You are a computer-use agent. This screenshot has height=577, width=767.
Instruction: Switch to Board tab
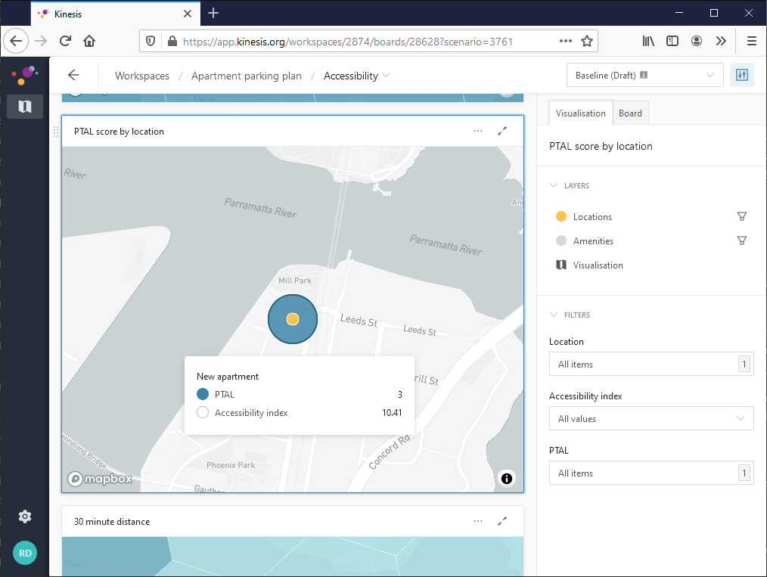(630, 113)
